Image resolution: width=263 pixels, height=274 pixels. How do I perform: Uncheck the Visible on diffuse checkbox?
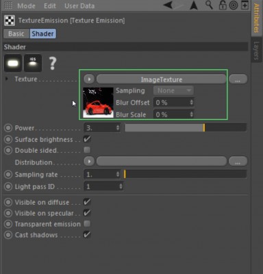tap(87, 201)
